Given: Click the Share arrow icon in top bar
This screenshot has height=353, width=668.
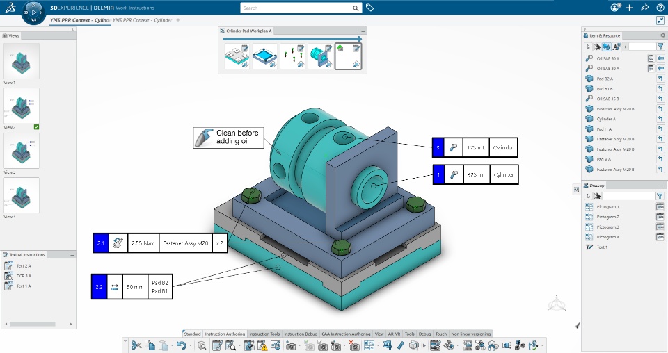Looking at the screenshot, I should click(645, 8).
